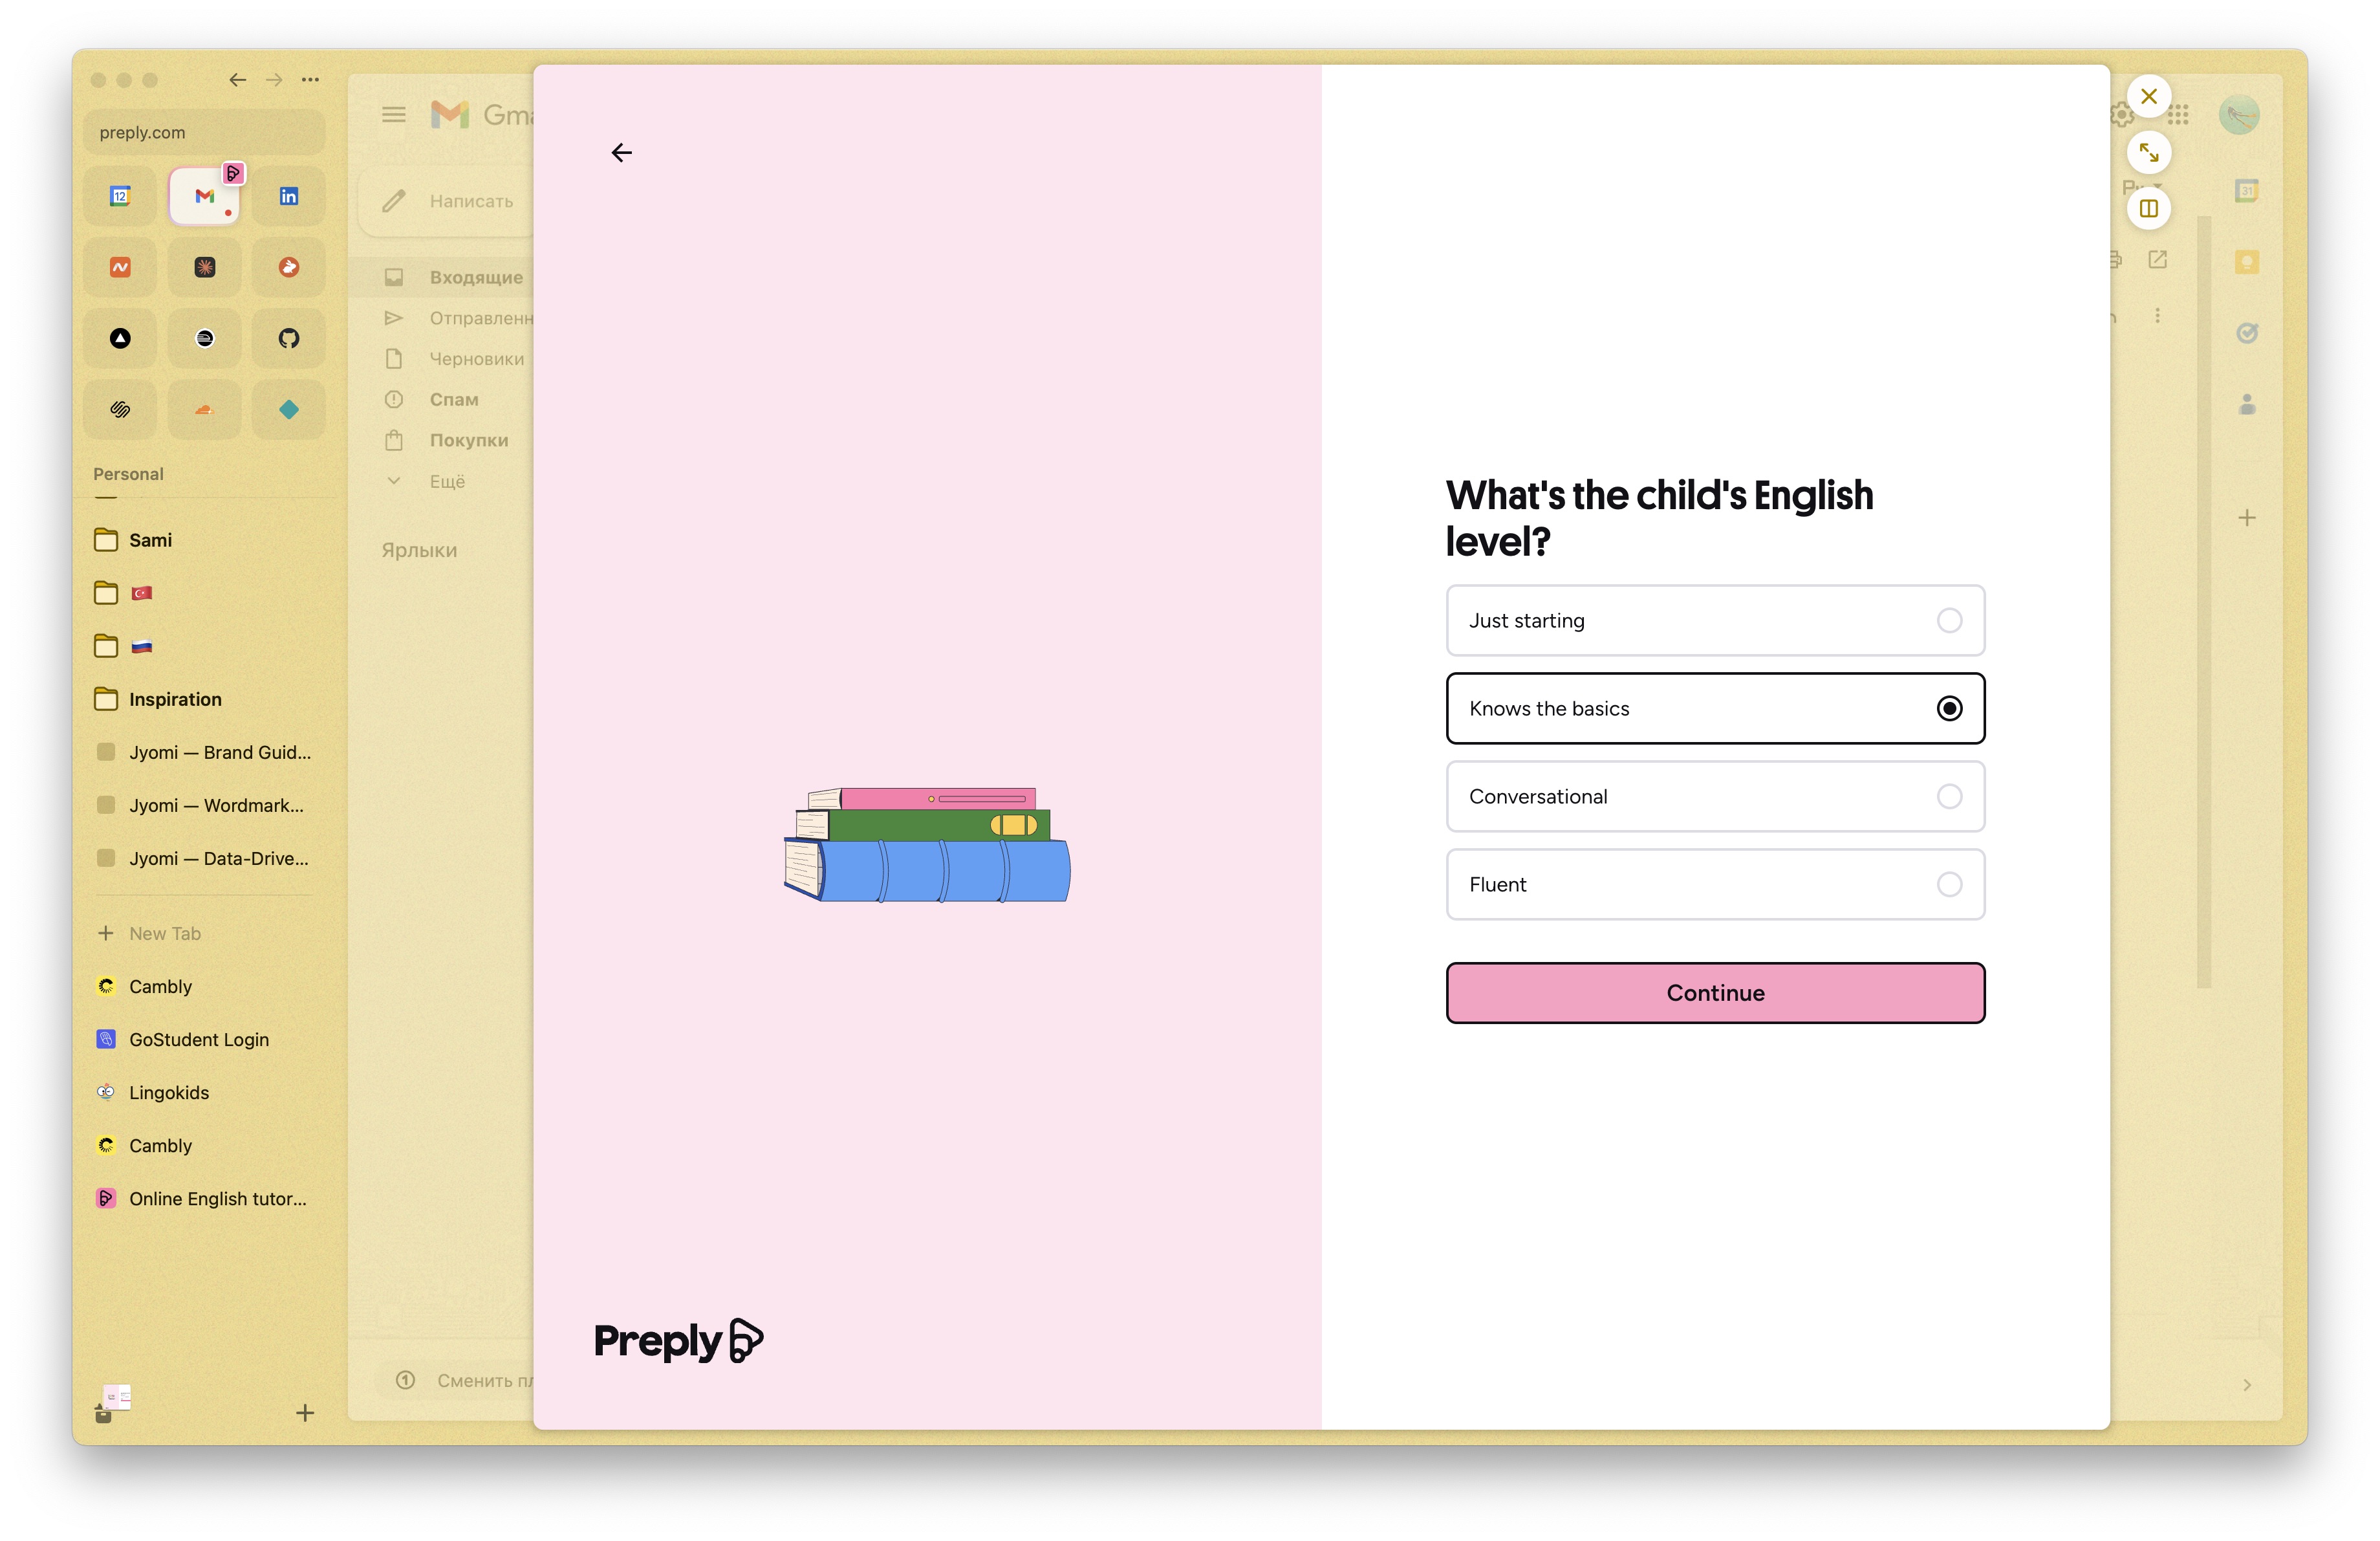Open Google Calendar pinned tab icon
The image size is (2380, 1541).
(120, 196)
